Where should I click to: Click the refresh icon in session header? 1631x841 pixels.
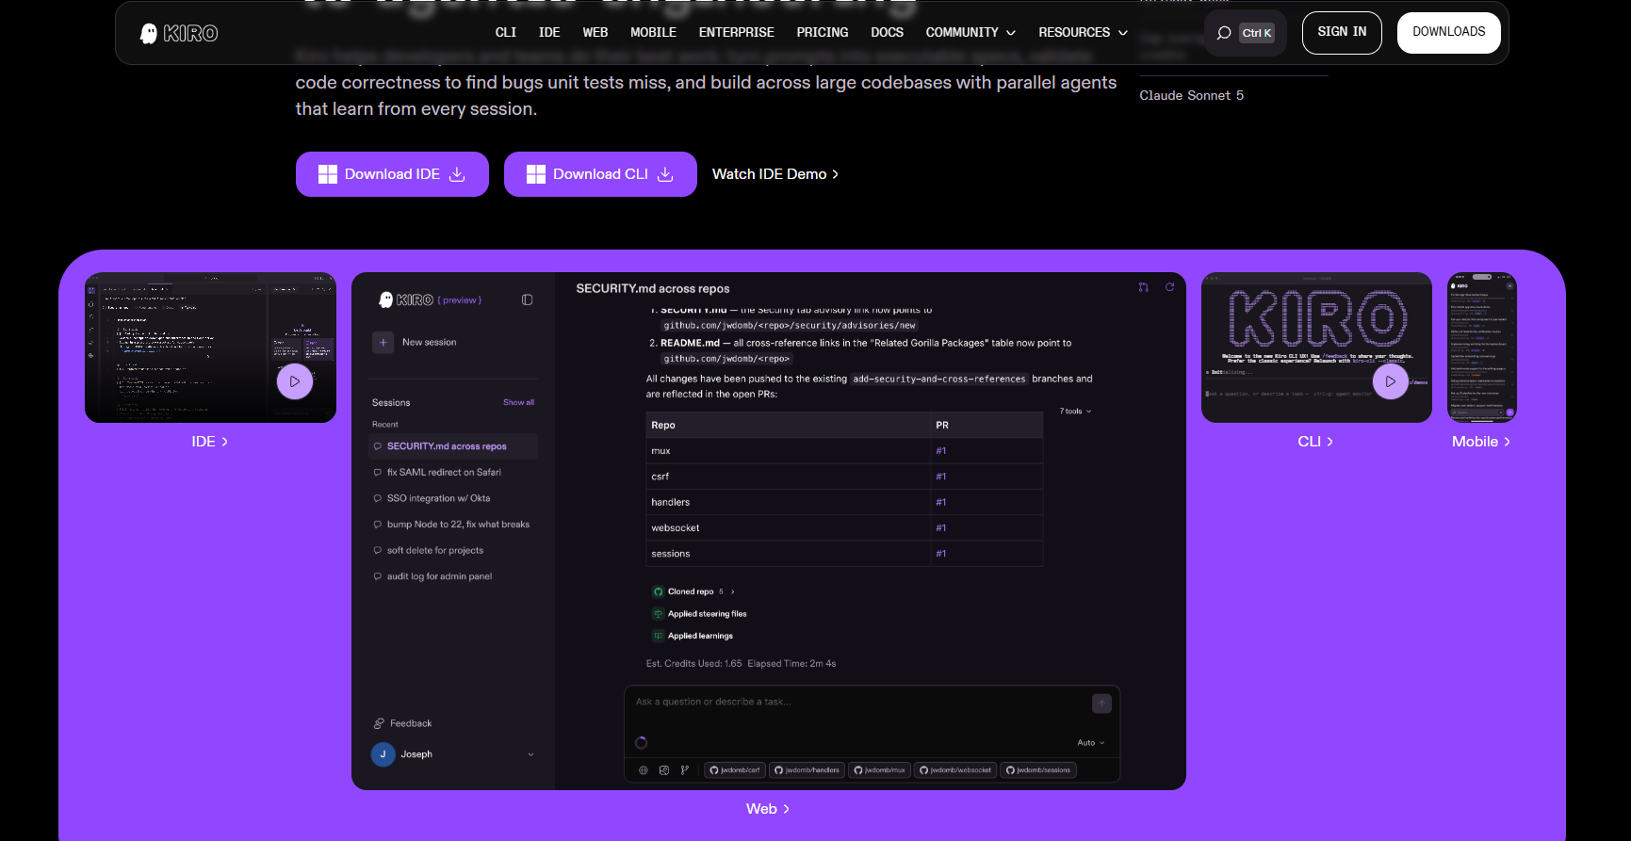coord(1169,287)
